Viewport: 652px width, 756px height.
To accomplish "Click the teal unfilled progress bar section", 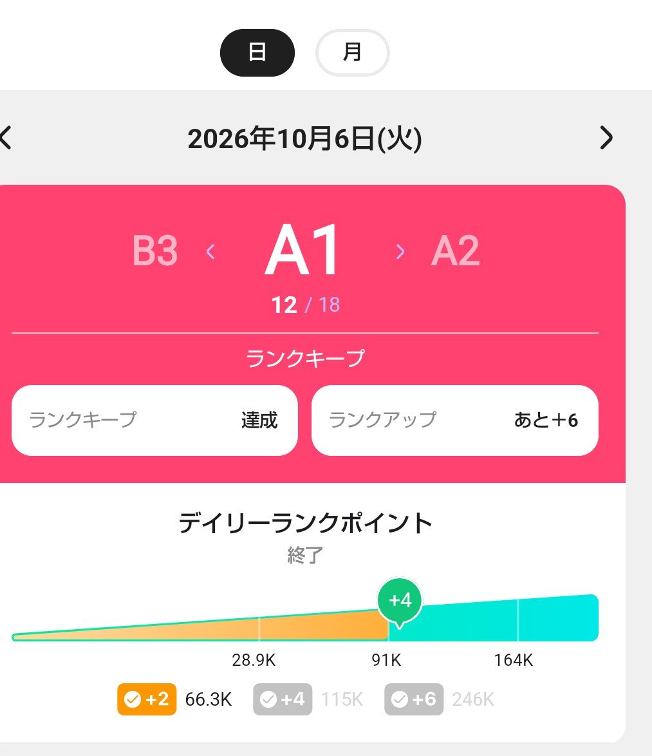I will [494, 619].
